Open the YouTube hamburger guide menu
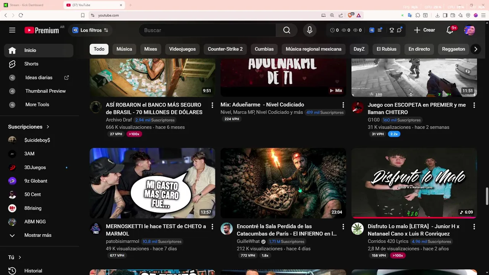The height and width of the screenshot is (275, 489). pos(12,30)
